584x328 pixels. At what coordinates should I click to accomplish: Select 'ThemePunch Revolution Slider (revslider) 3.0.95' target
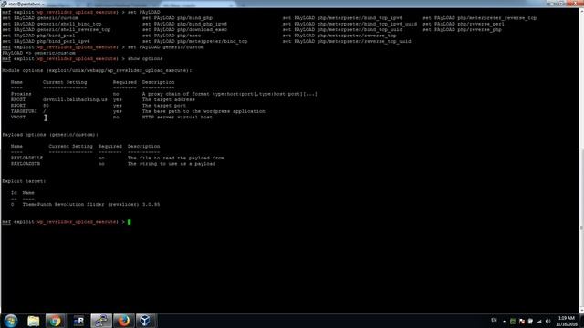pyautogui.click(x=91, y=204)
